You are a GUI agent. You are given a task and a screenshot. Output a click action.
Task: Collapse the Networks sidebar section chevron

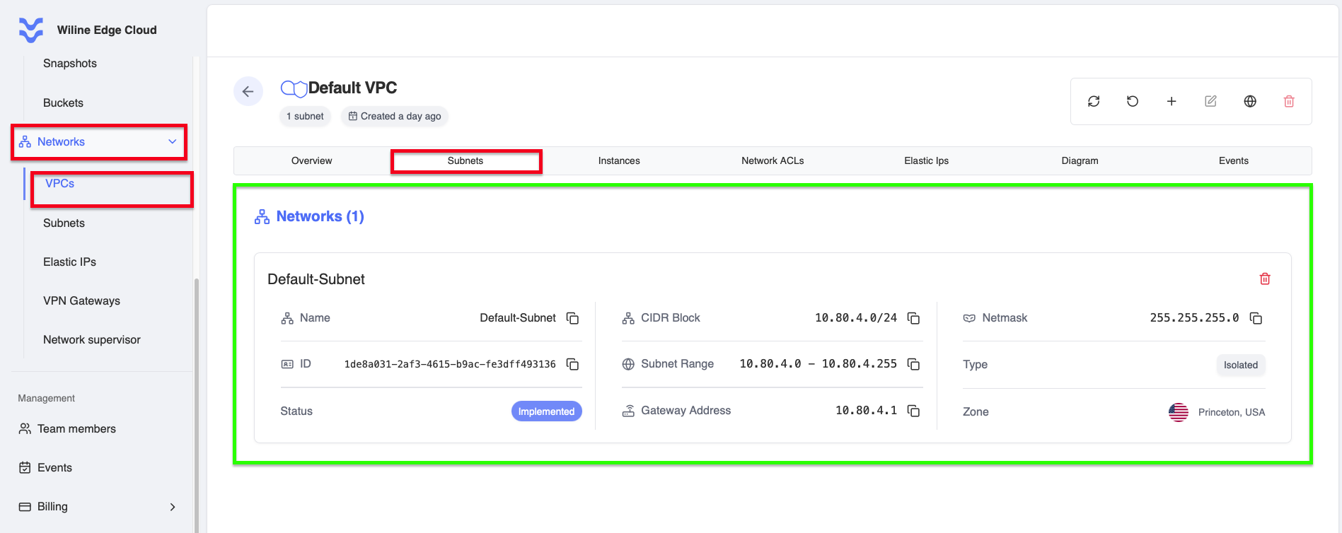[172, 142]
